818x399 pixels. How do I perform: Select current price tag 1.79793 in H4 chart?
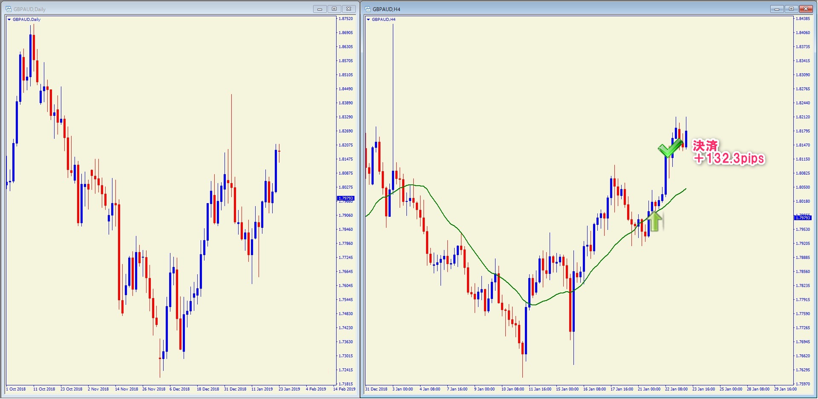(x=803, y=218)
